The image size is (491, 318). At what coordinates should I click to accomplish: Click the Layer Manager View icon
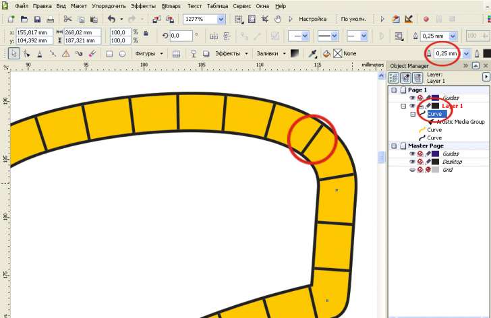pos(417,77)
